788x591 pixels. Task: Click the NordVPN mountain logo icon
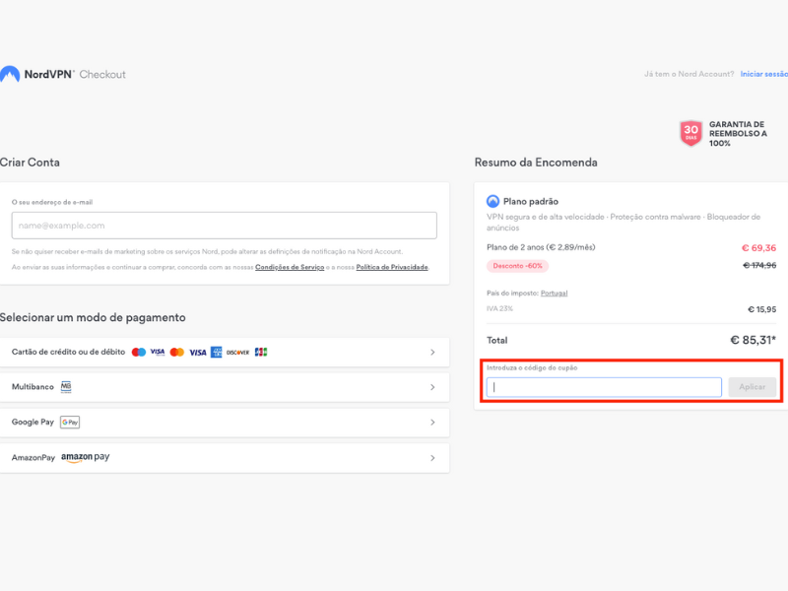(10, 75)
